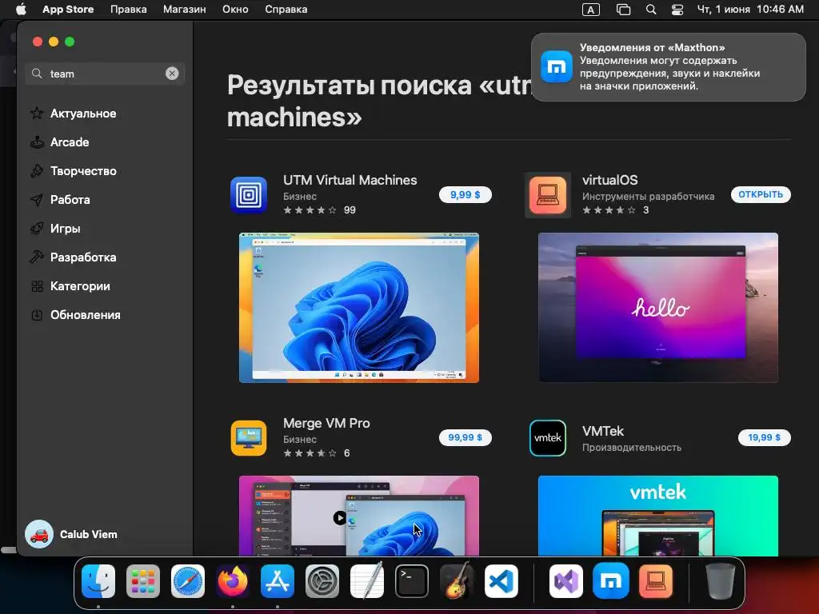Open Visual Studio from the Dock
Image resolution: width=819 pixels, height=614 pixels.
566,581
